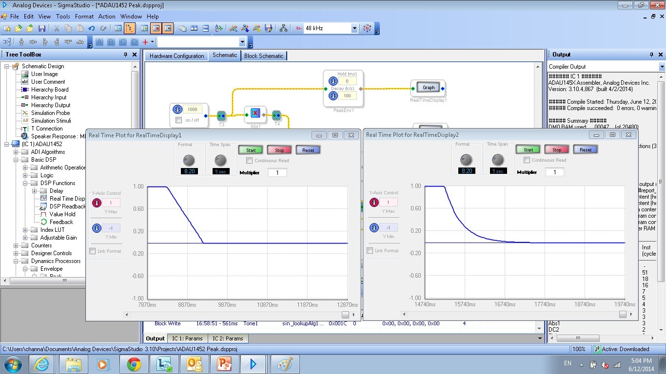Click the Abs1 block in the schematic
Image resolution: width=666 pixels, height=374 pixels.
tap(255, 114)
